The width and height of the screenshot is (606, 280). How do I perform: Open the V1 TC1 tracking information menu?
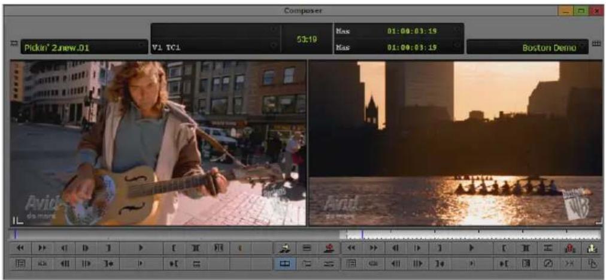[215, 47]
